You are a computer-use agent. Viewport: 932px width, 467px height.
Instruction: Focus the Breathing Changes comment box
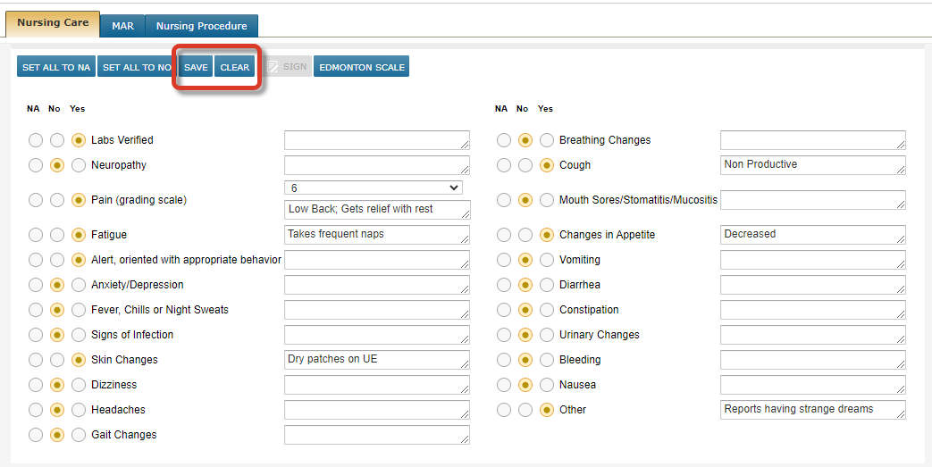(x=812, y=140)
